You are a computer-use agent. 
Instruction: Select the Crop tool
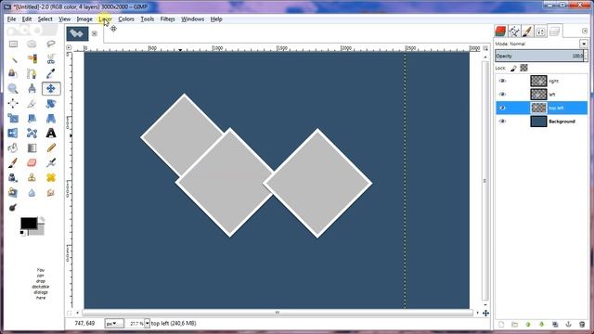[x=32, y=103]
